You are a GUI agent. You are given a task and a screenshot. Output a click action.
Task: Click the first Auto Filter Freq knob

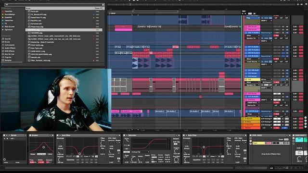coord(103,144)
